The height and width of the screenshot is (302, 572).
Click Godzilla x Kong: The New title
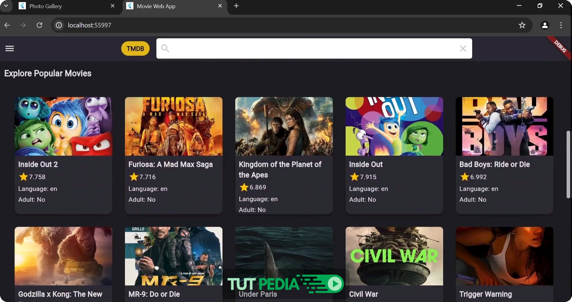pyautogui.click(x=60, y=294)
